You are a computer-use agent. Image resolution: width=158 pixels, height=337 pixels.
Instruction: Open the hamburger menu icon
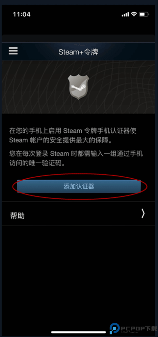[13, 51]
